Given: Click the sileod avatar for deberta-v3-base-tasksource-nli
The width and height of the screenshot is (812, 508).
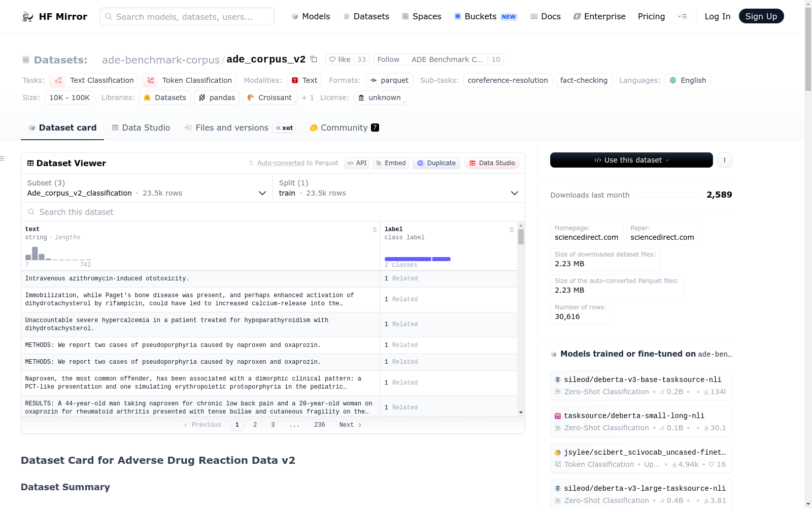Looking at the screenshot, I should coord(558,380).
